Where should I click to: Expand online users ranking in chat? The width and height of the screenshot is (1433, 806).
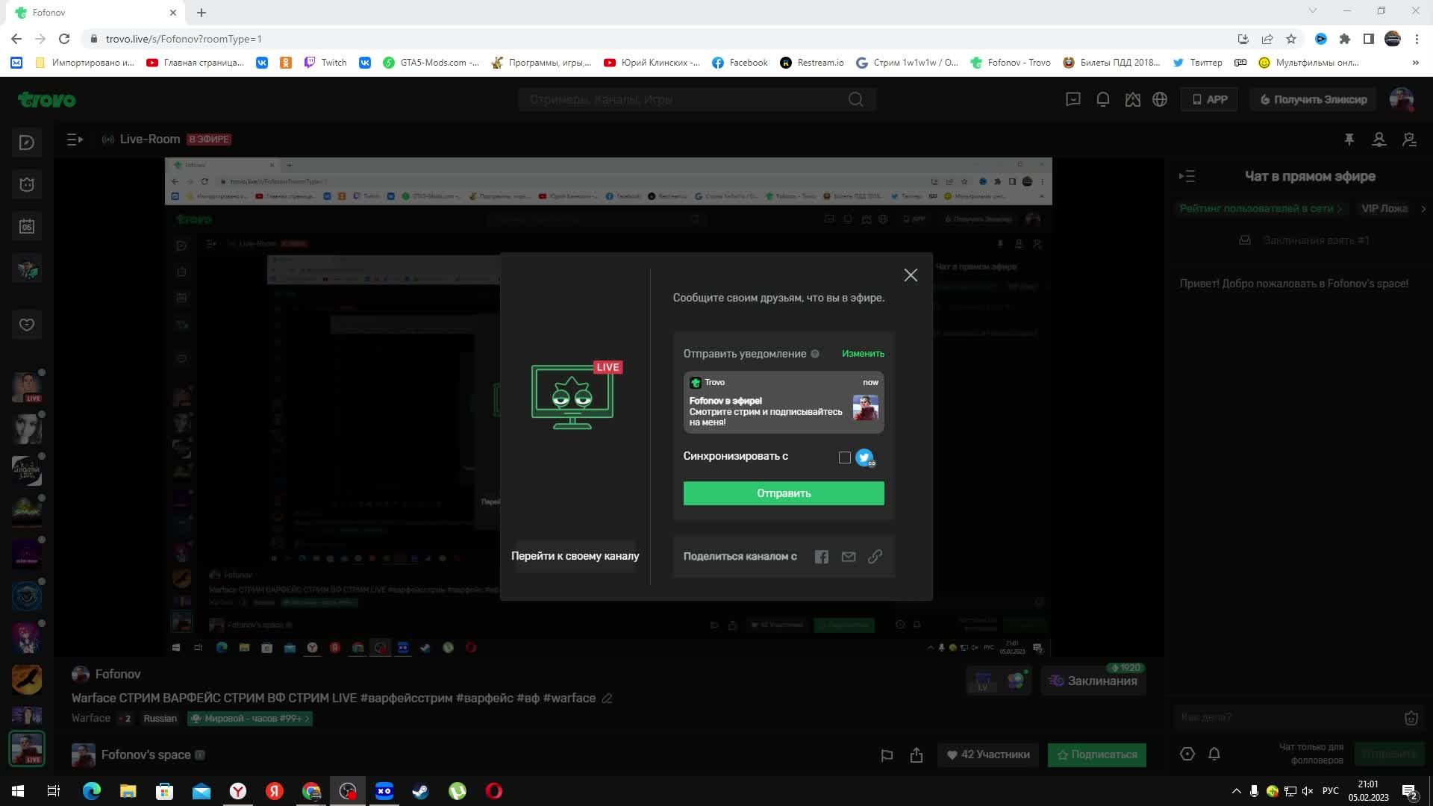(x=1260, y=208)
